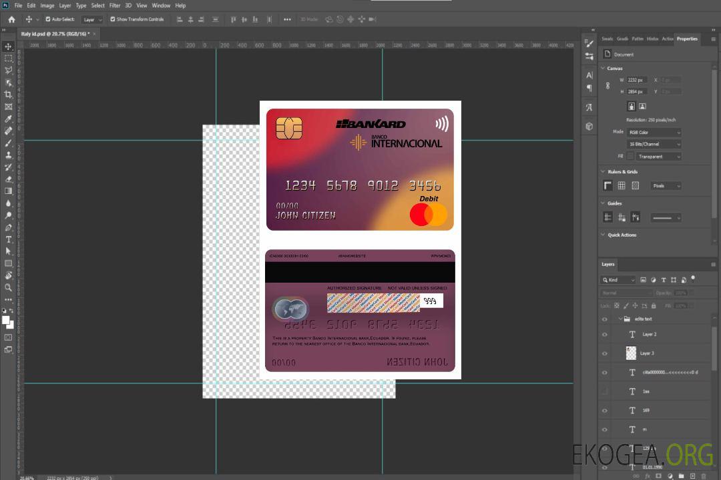721x480 pixels.
Task: Open the Transparent fill dropdown
Action: point(658,157)
